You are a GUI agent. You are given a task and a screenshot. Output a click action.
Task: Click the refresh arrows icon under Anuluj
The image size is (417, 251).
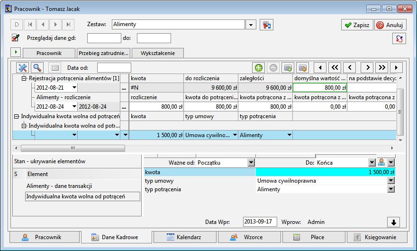tap(399, 38)
